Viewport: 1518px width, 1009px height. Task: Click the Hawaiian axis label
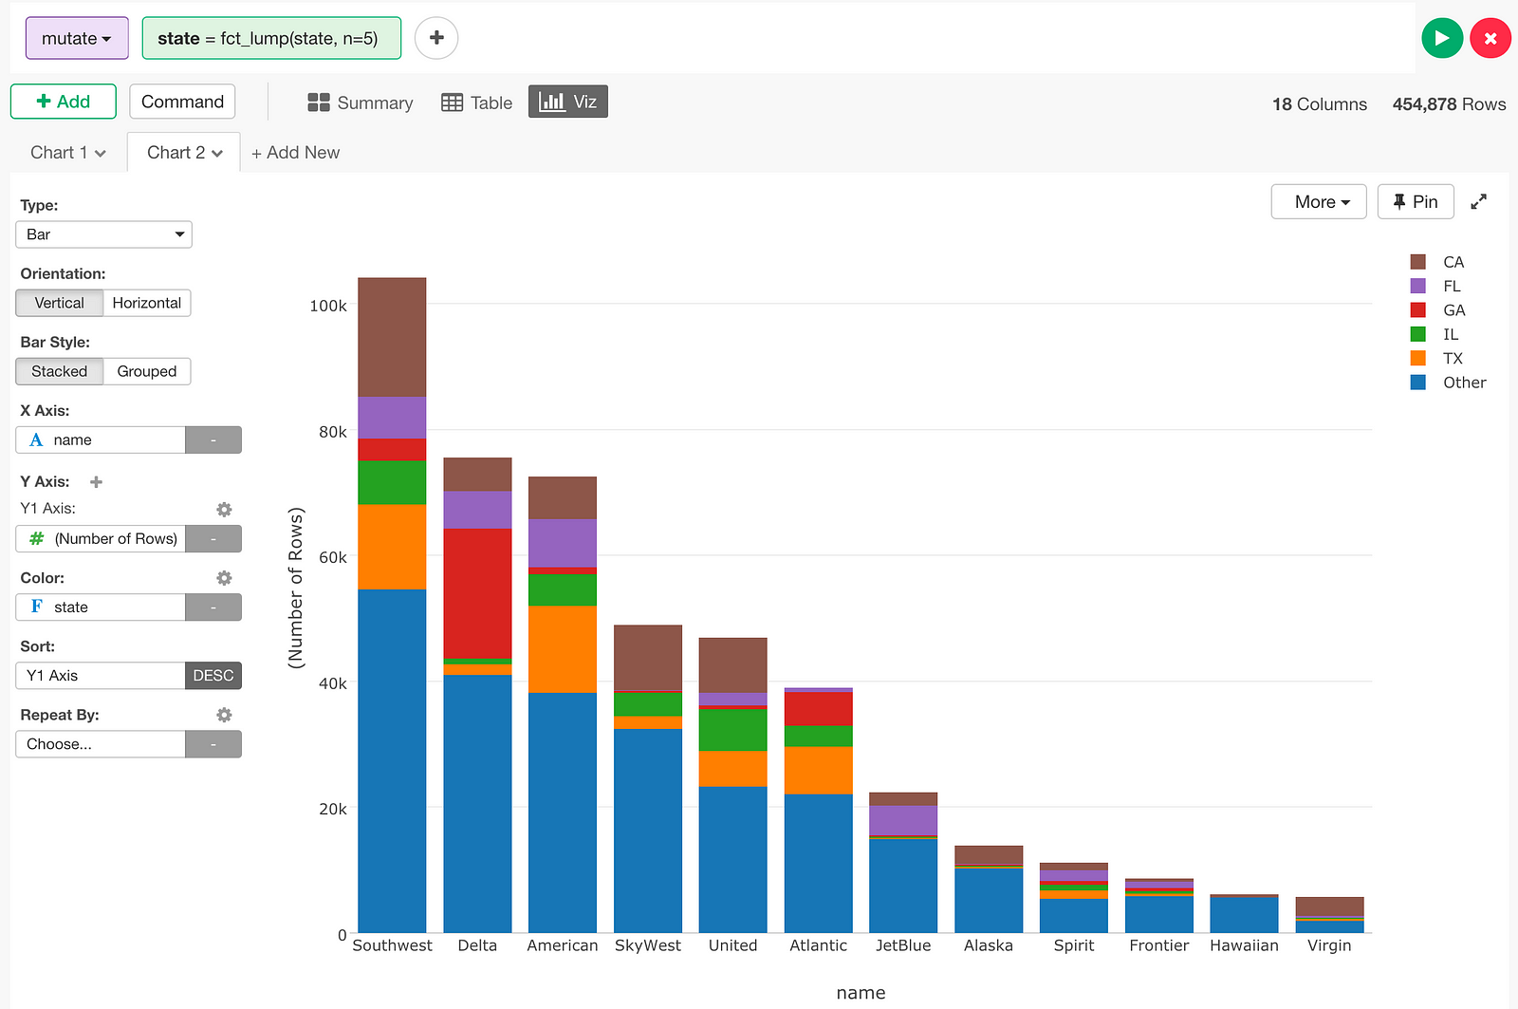1244,945
